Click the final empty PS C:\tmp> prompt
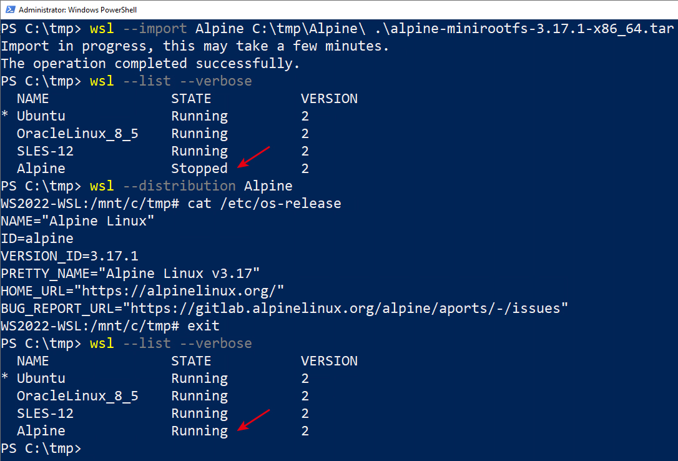This screenshot has width=678, height=461. click(41, 449)
